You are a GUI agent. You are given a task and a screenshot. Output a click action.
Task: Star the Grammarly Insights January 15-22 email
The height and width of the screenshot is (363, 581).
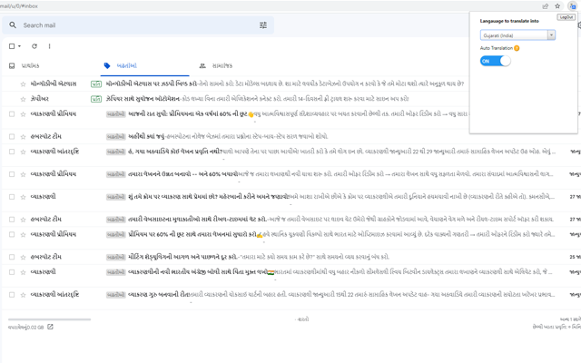click(23, 295)
